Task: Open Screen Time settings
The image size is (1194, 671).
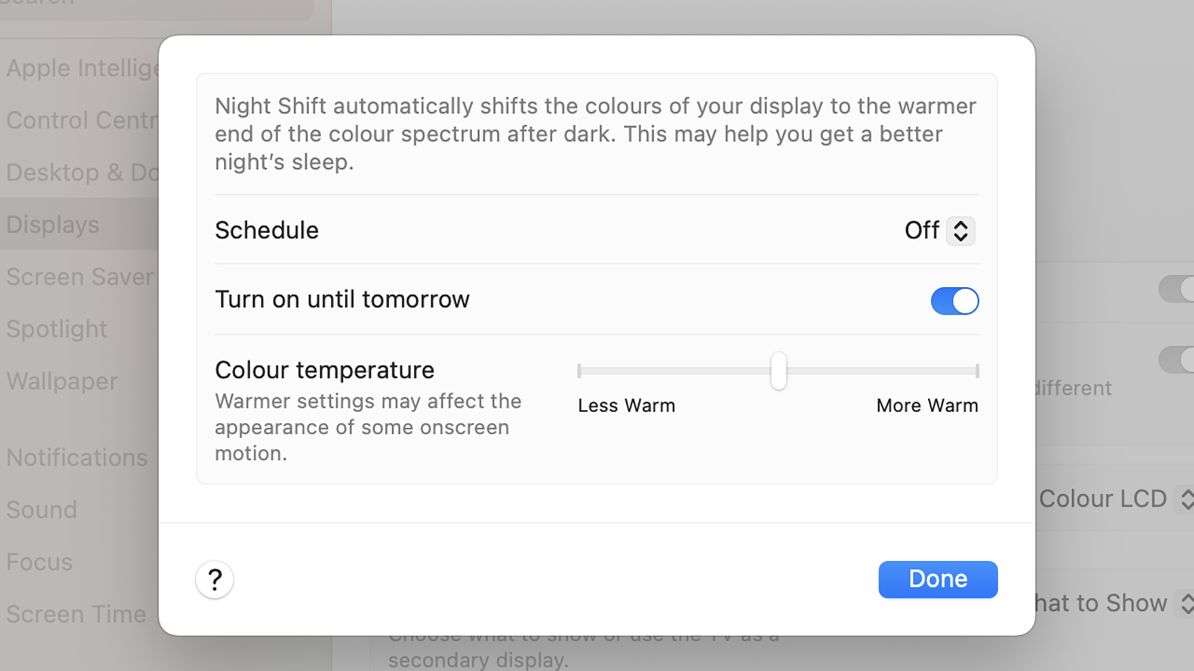Action: [76, 614]
